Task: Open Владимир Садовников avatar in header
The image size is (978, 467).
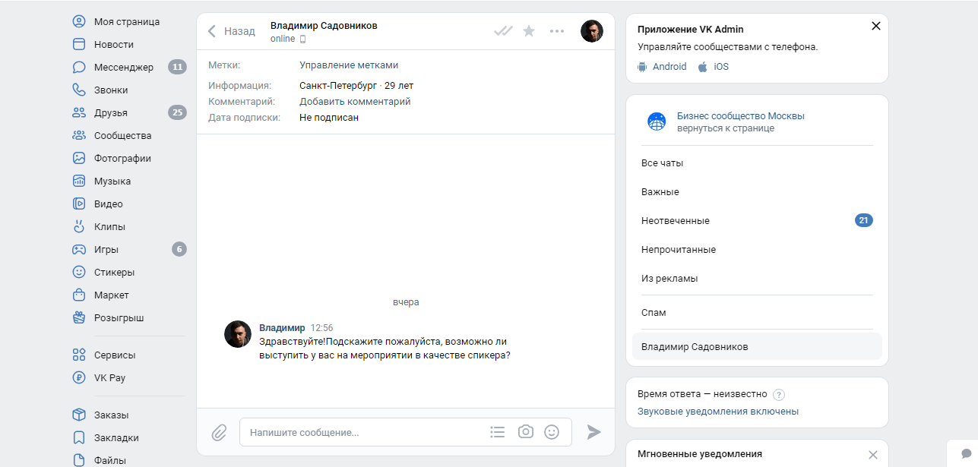Action: tap(592, 31)
